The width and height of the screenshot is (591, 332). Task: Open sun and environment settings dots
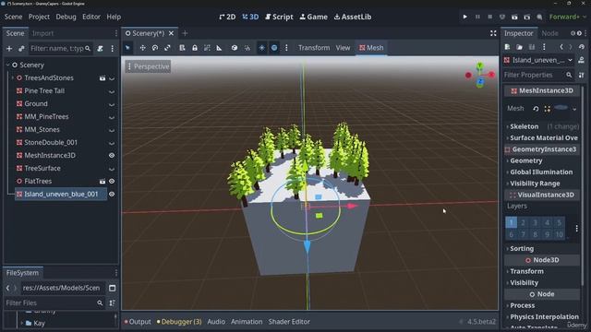[x=286, y=48]
